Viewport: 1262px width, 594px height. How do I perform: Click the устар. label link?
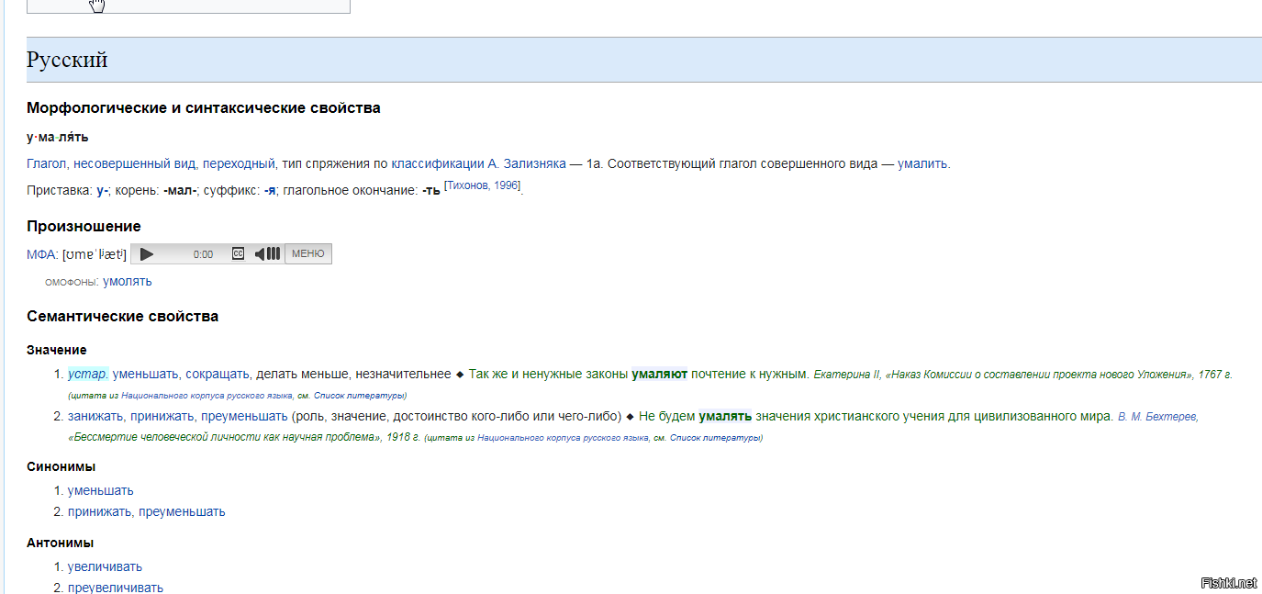coord(88,375)
